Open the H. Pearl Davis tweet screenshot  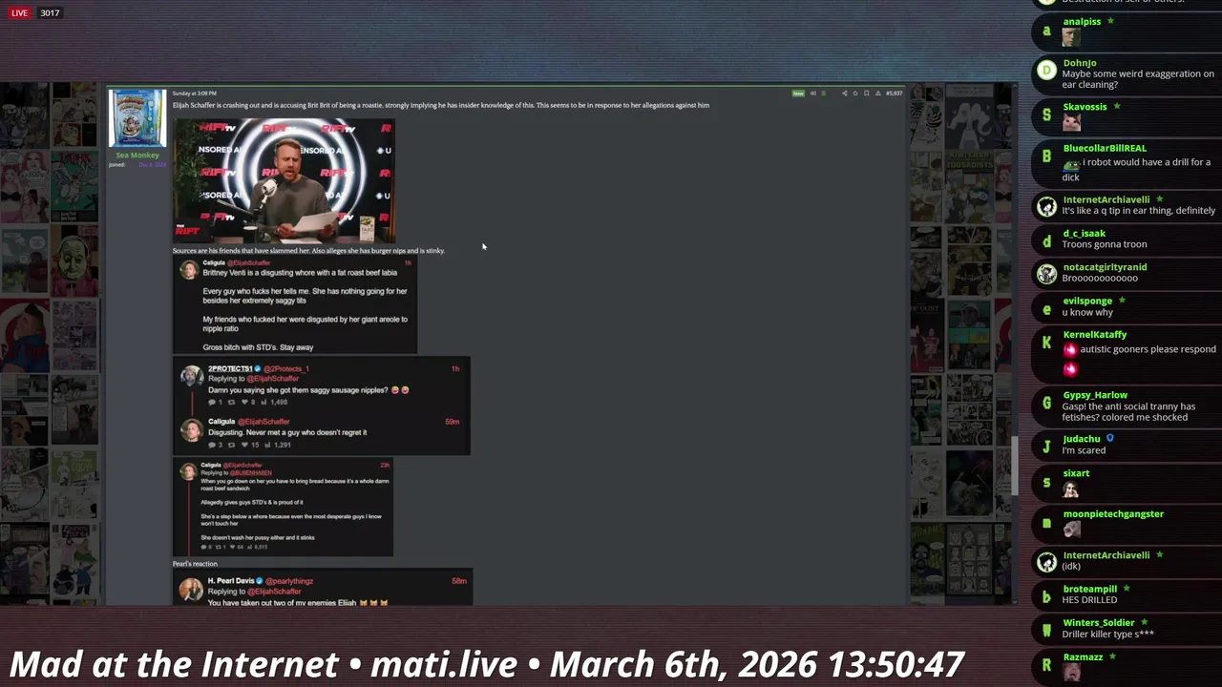coord(323,588)
